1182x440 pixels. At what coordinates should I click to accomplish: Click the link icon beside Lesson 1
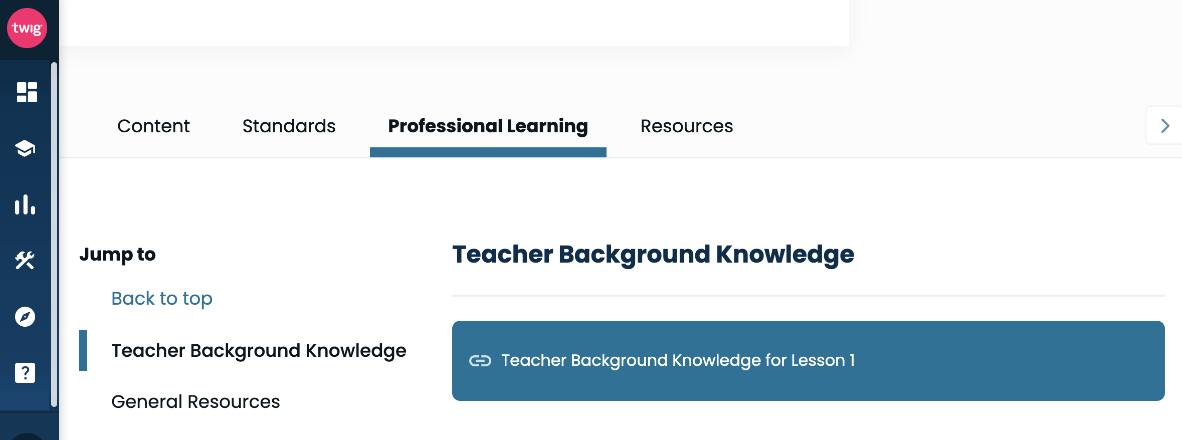pyautogui.click(x=480, y=361)
